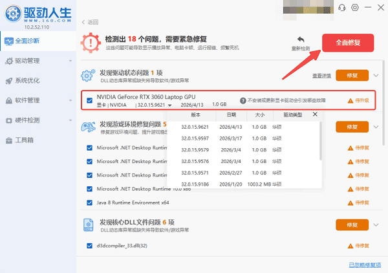The image size is (388, 273).
Task: Select driver version 32.0.15.9571
Action: tap(244, 173)
